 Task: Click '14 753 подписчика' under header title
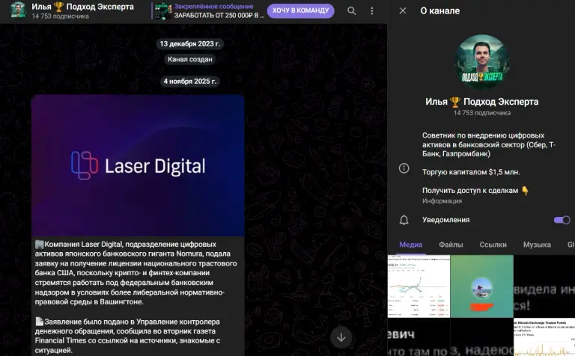coord(60,16)
